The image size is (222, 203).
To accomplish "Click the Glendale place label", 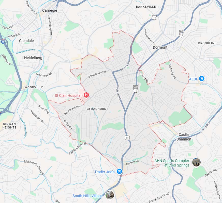I will [x=26, y=41].
